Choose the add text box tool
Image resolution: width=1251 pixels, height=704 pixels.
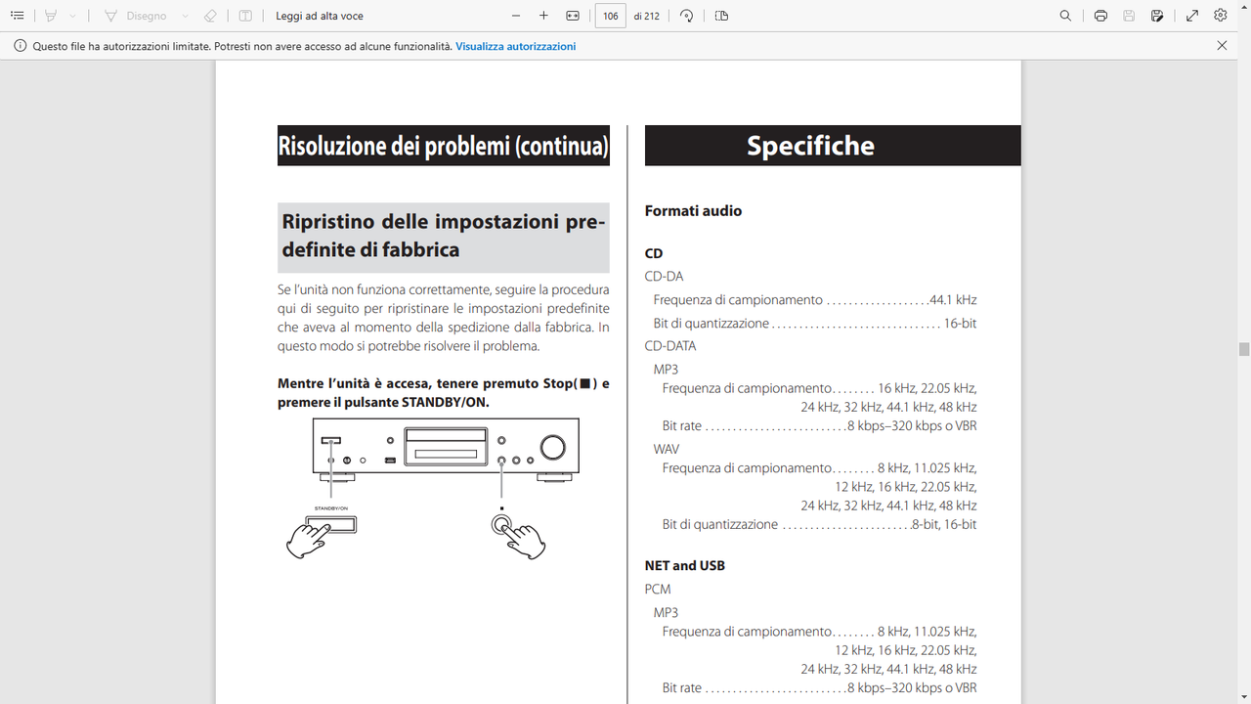[x=245, y=16]
